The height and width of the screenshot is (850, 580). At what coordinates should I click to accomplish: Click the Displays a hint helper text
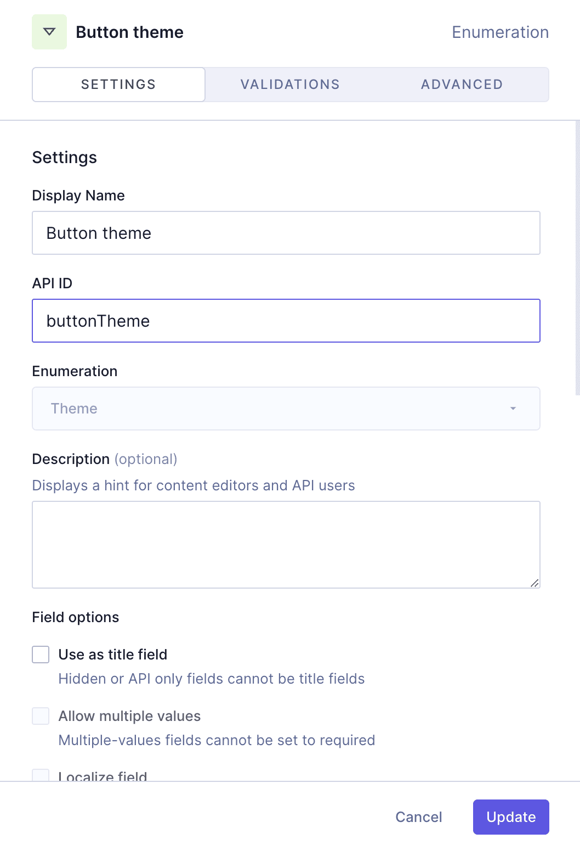pos(194,485)
